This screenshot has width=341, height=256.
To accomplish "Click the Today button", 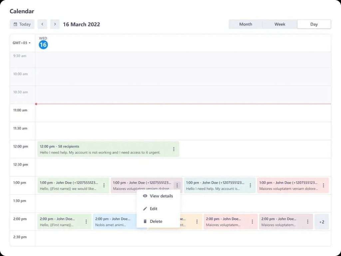I will click(x=22, y=24).
